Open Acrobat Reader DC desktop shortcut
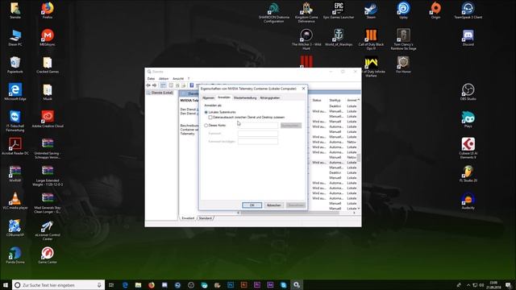 tap(15, 147)
